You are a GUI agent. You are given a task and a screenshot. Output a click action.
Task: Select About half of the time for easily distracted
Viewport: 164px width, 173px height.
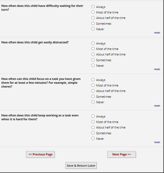[93, 54]
